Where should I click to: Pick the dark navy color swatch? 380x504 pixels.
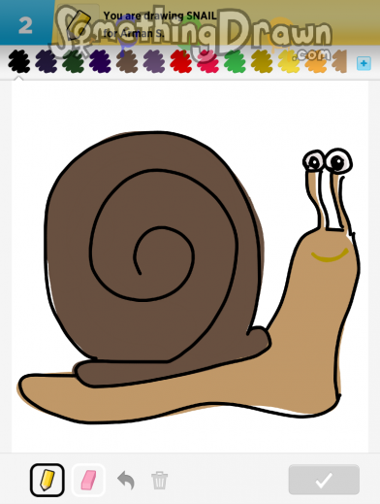(x=47, y=61)
